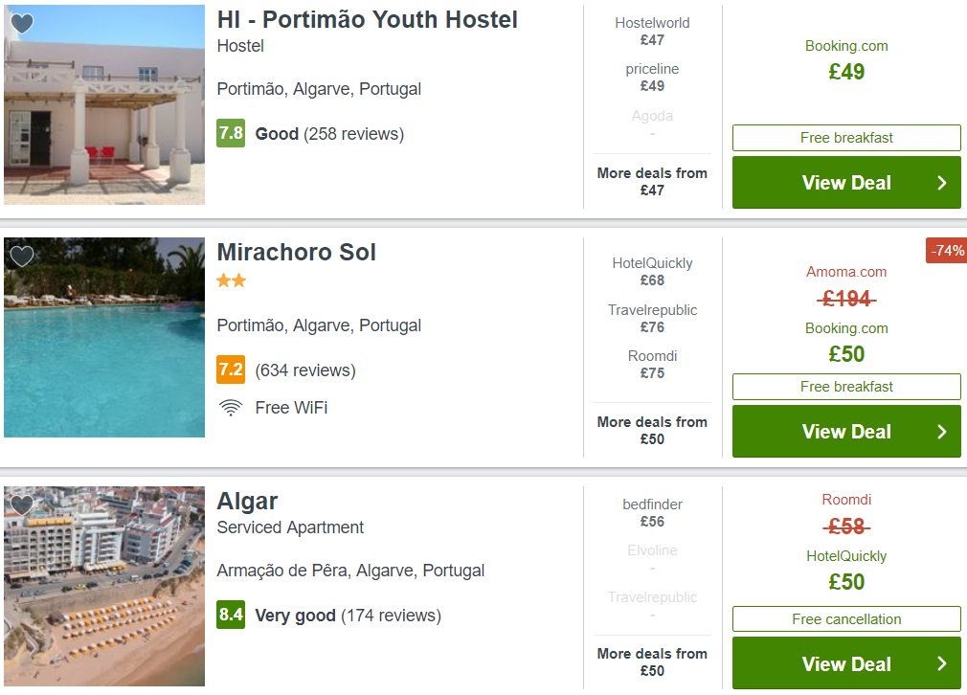This screenshot has height=695, width=967.
Task: Expand More deals for Algar
Action: (x=652, y=661)
